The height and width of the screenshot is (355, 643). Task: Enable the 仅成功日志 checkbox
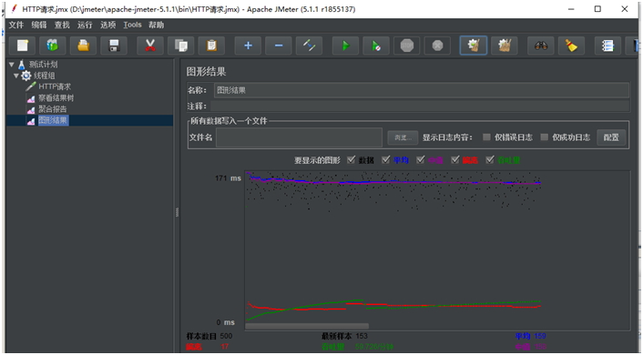click(x=544, y=137)
